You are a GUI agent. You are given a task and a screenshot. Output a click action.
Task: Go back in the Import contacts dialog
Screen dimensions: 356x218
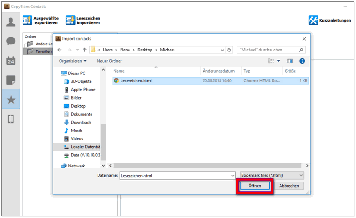point(60,50)
